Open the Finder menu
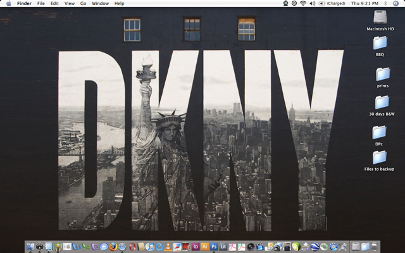This screenshot has height=253, width=405. (x=24, y=3)
